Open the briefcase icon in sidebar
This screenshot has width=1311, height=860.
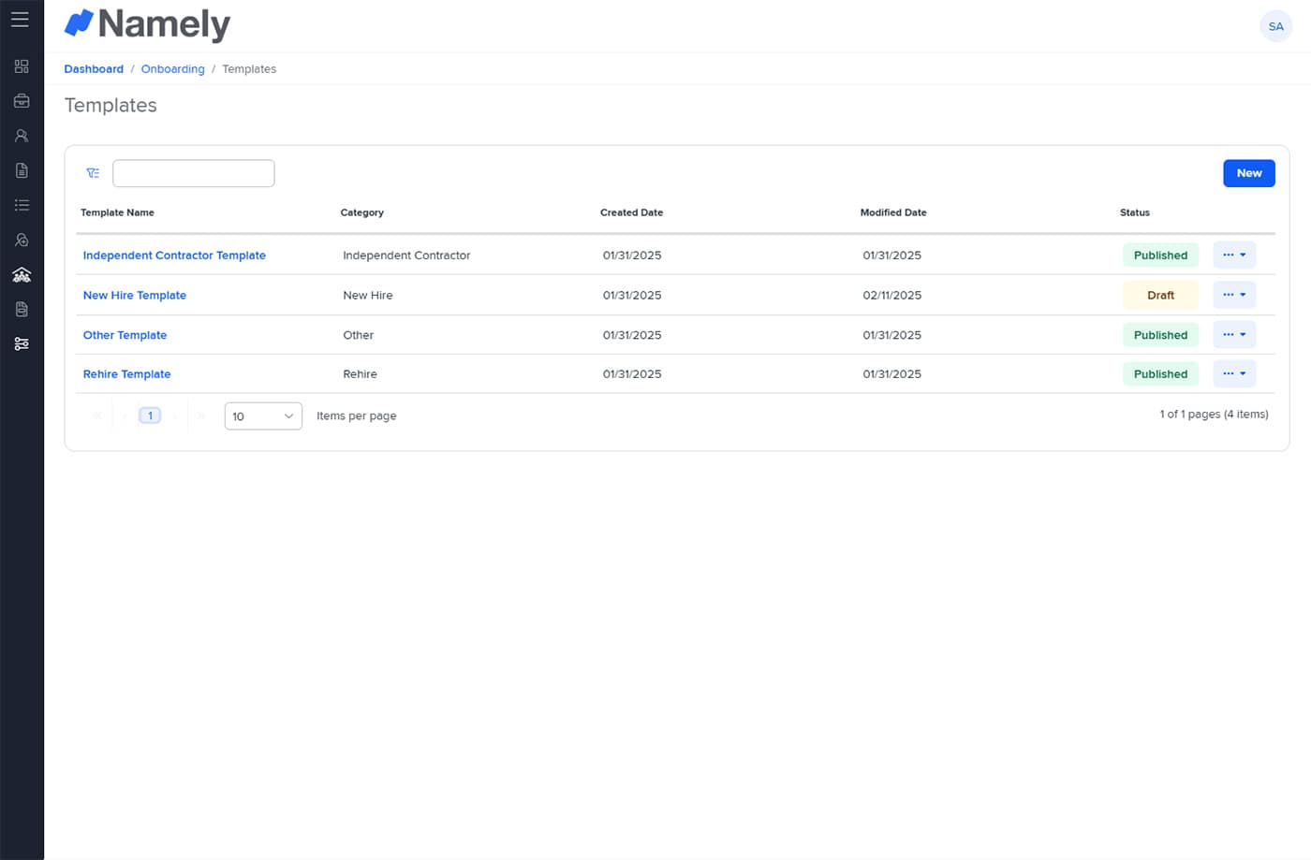tap(22, 101)
